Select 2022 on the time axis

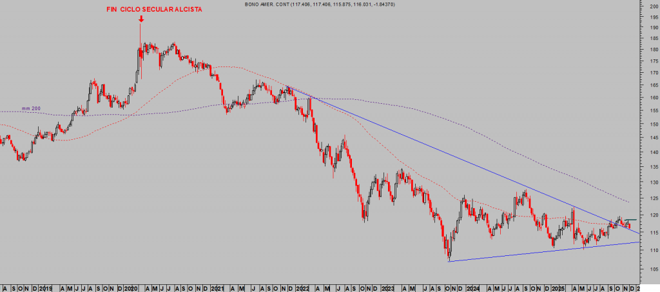pyautogui.click(x=302, y=286)
